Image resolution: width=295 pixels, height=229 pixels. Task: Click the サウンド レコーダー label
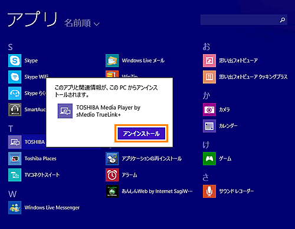(237, 191)
